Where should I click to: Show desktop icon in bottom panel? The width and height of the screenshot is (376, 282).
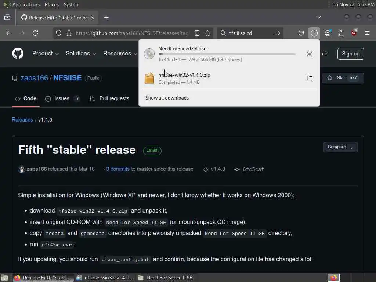click(4, 278)
